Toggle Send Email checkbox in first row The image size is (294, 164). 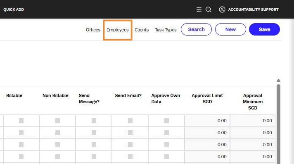[x=130, y=121]
